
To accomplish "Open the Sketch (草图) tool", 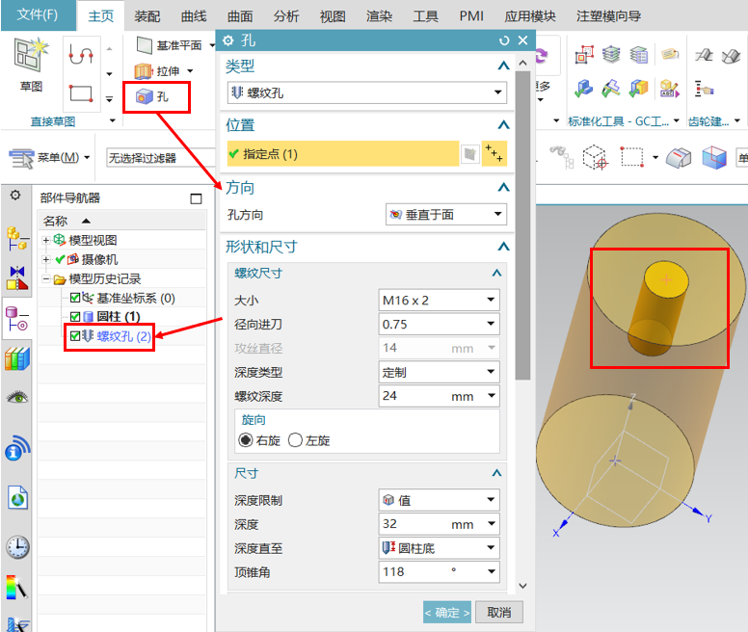I will coord(31,65).
